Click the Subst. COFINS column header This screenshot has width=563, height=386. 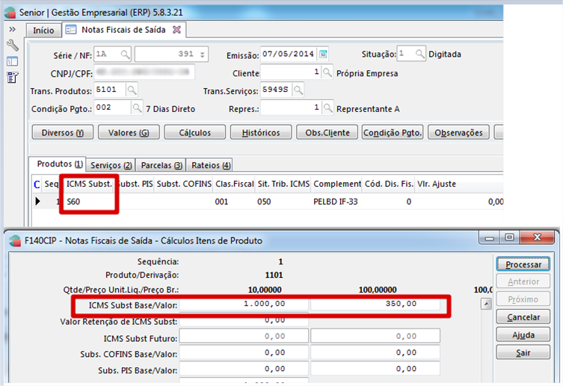tap(184, 184)
